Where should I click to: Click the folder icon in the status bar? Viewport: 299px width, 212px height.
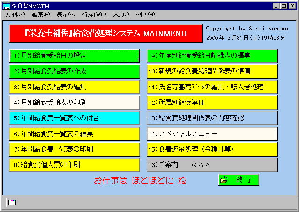tap(12, 202)
